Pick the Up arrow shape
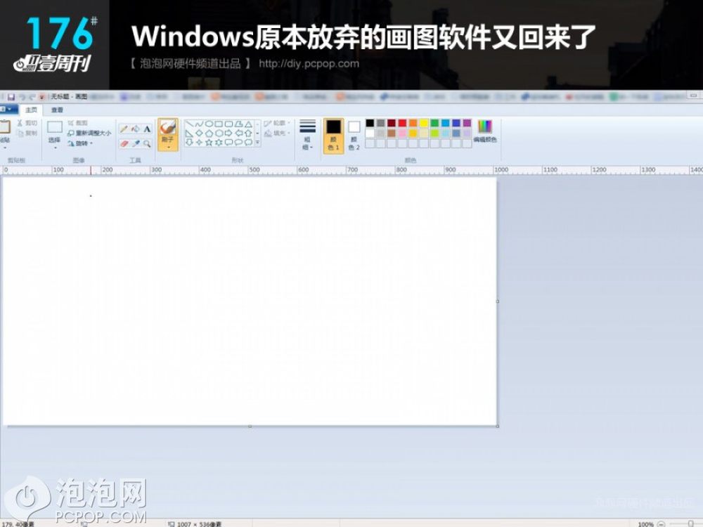This screenshot has height=527, width=703. [x=248, y=133]
